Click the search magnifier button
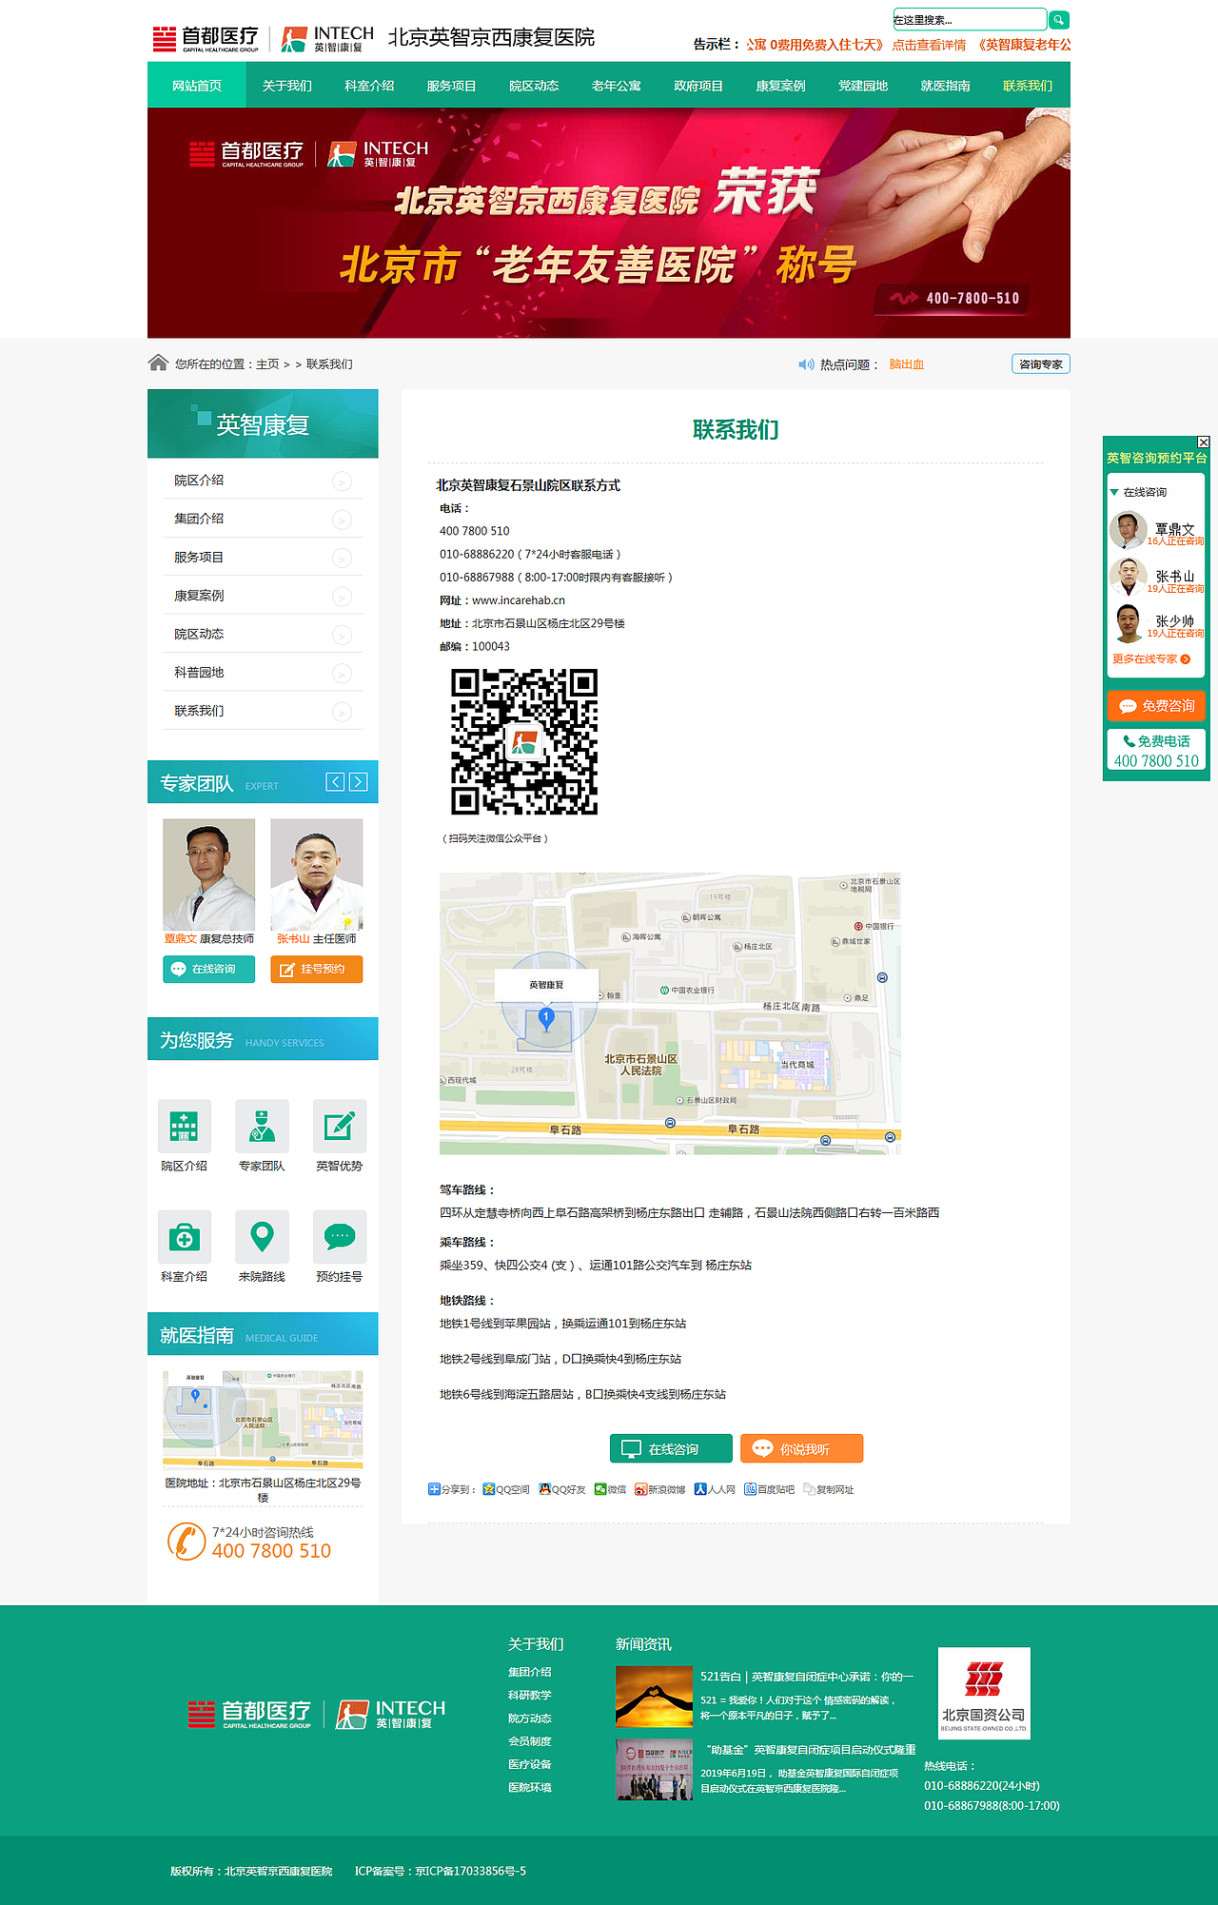 (x=1058, y=19)
